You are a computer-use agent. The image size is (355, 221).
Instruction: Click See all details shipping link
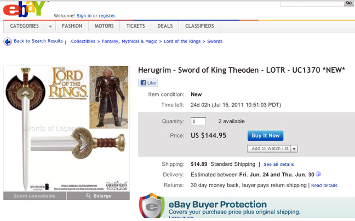point(278,164)
